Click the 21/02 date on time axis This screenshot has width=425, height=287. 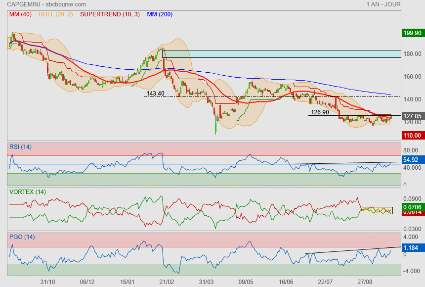coord(167,282)
